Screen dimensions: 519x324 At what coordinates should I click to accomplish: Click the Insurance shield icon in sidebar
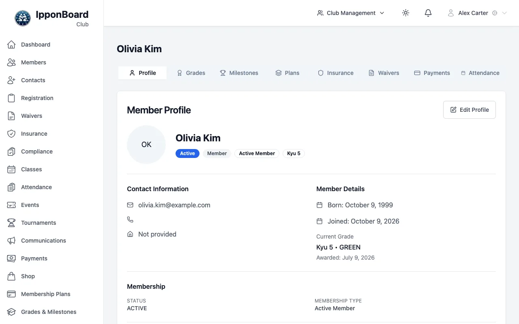point(11,134)
